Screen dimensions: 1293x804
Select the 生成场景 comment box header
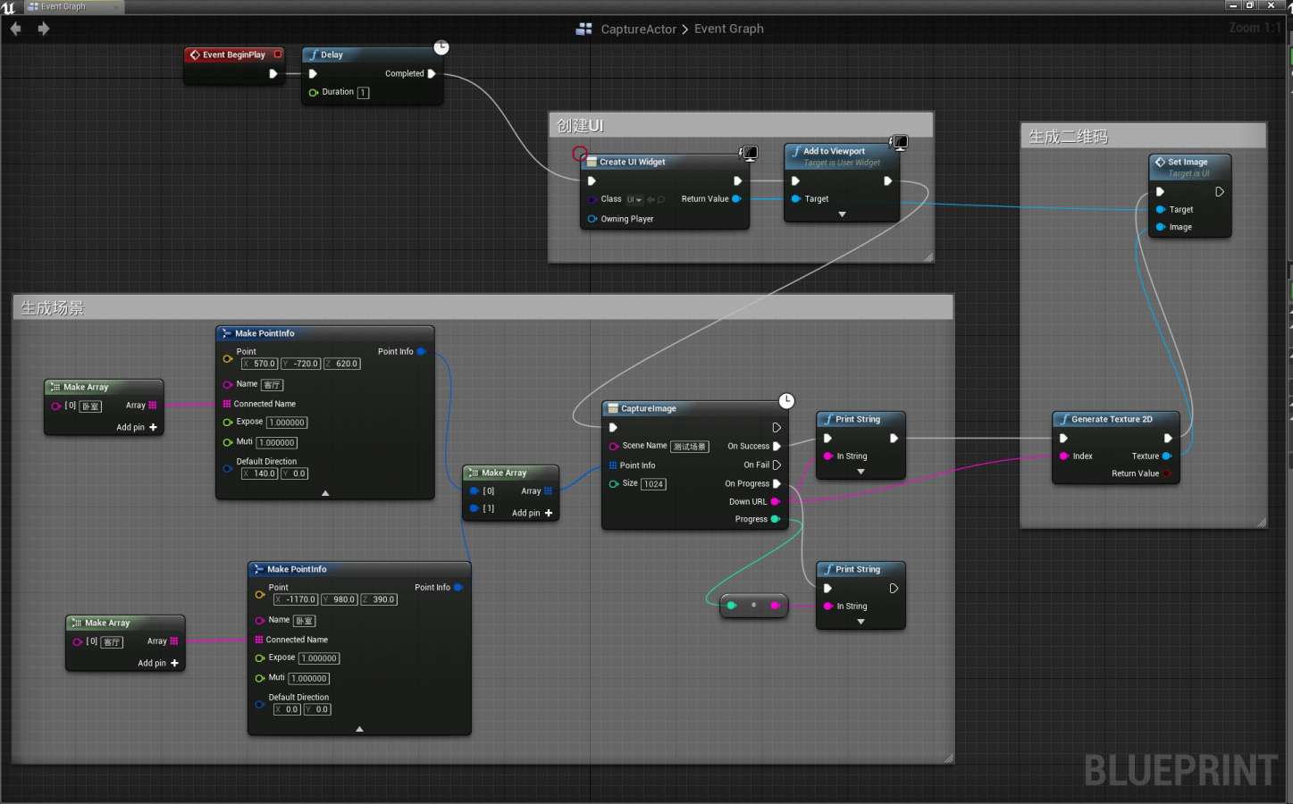click(x=483, y=307)
